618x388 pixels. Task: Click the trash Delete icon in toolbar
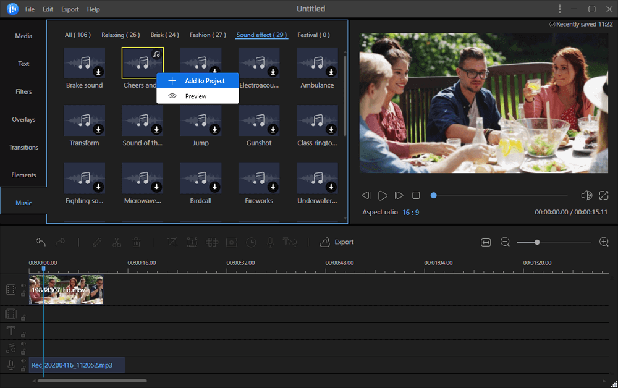pos(136,242)
